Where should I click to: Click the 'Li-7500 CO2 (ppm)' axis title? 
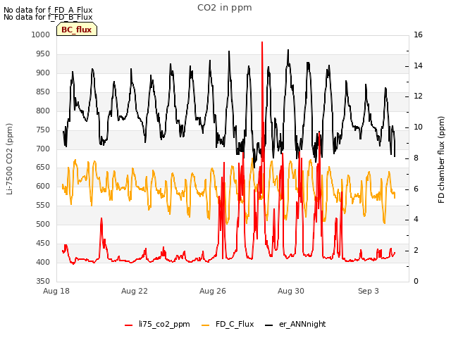(x=9, y=159)
